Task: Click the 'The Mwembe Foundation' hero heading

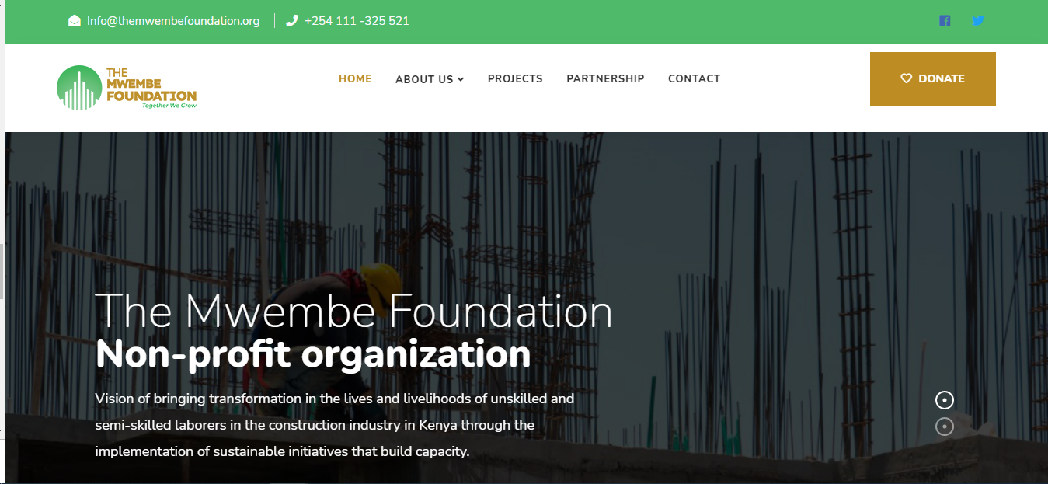Action: click(353, 311)
